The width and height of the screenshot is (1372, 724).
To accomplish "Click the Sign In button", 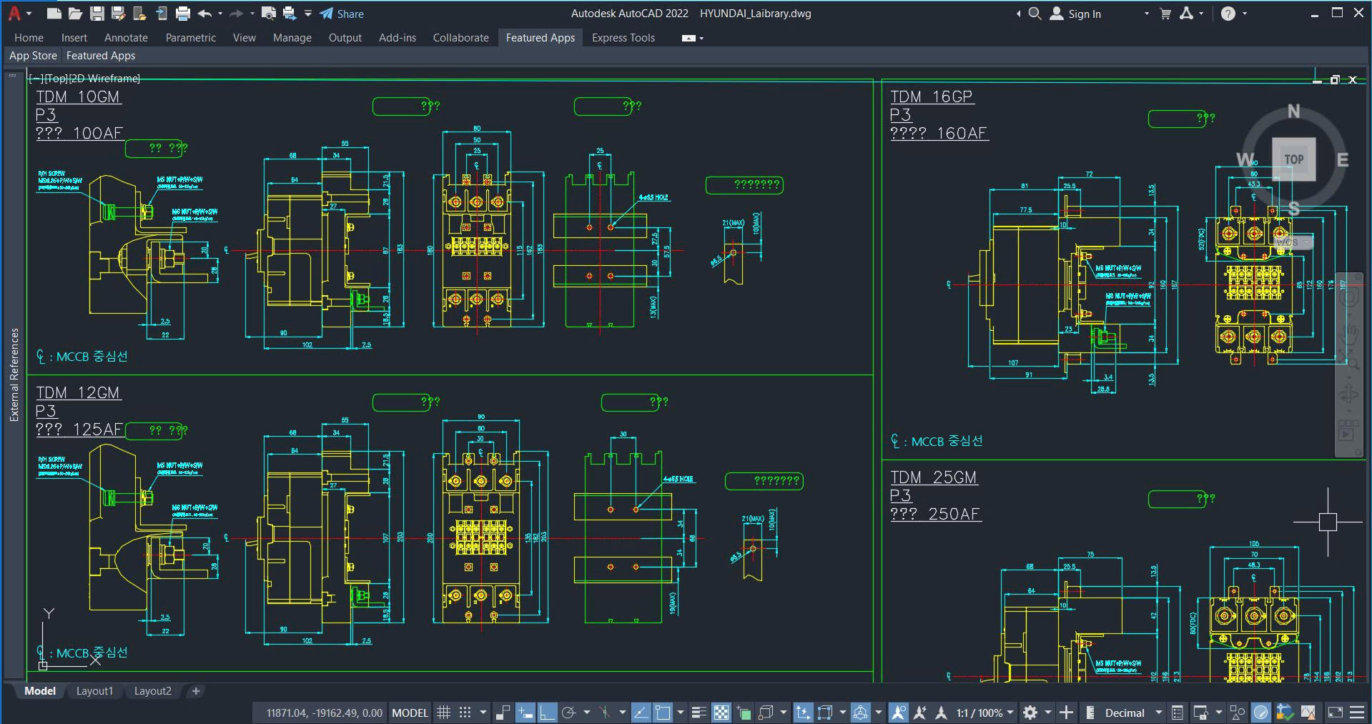I will pyautogui.click(x=1075, y=14).
